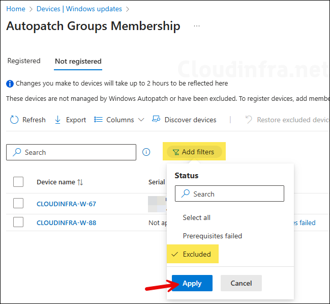Expand the Columns dropdown chevron

[x=141, y=120]
